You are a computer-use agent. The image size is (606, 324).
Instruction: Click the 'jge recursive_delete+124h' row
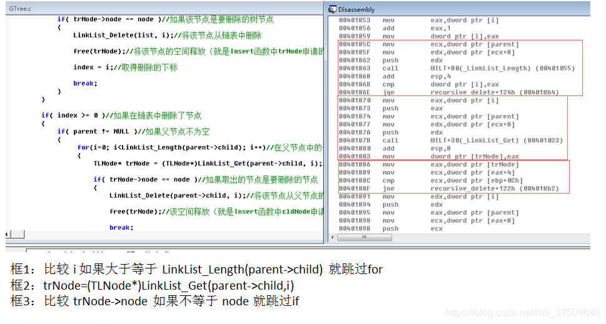tap(448, 92)
